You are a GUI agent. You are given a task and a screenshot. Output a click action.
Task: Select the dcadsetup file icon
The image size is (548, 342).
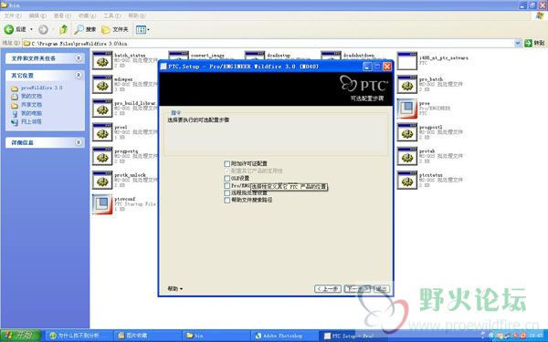(255, 55)
